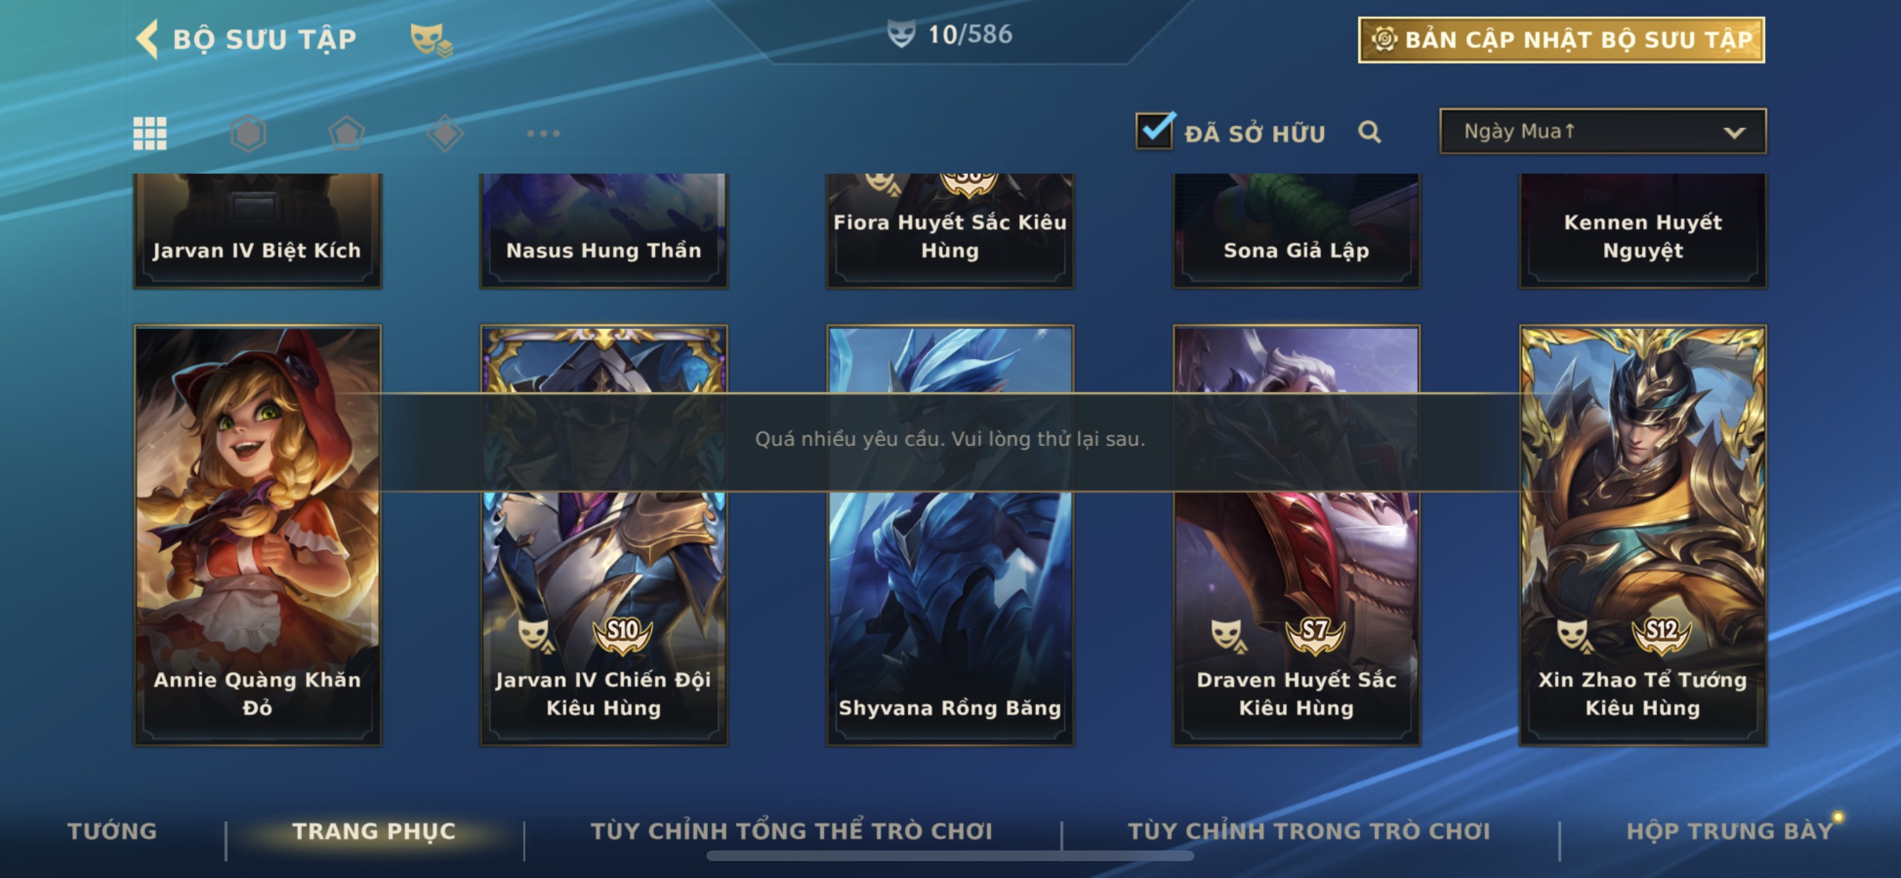Open Tùy Chỉnh Trong Trò Chơi tab
This screenshot has width=1901, height=878.
(1309, 831)
